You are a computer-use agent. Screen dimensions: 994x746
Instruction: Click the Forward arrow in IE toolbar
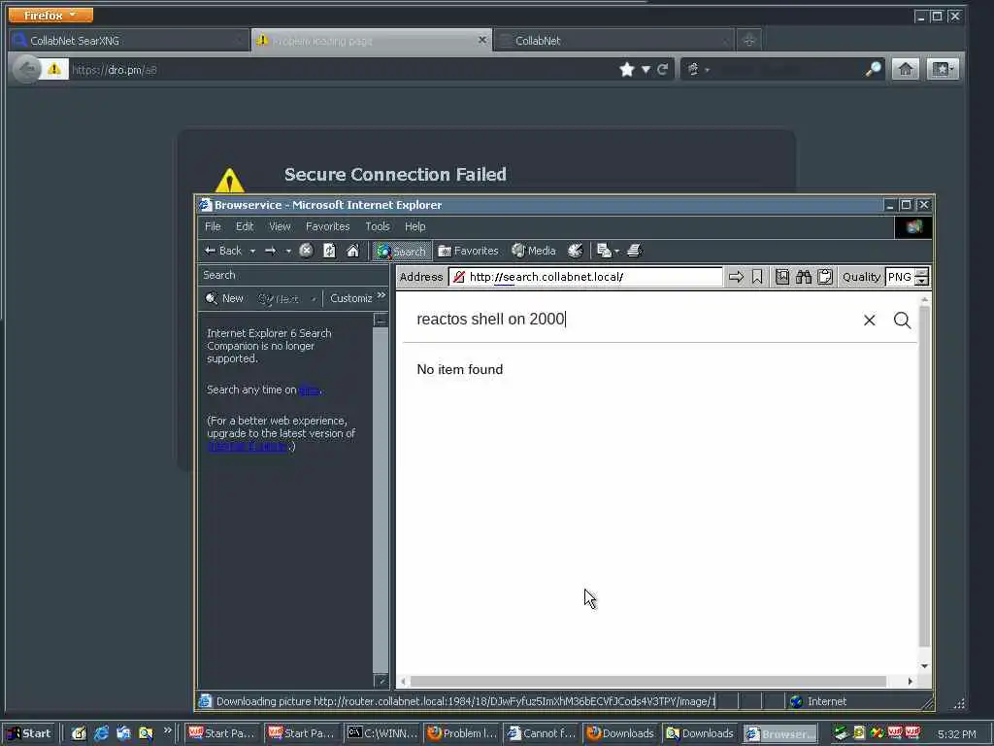[271, 252]
